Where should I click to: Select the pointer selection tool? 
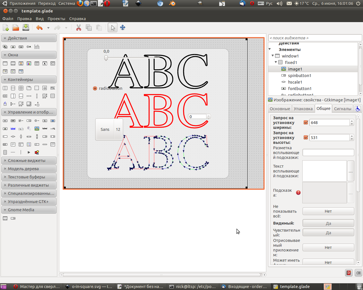pyautogui.click(x=113, y=28)
